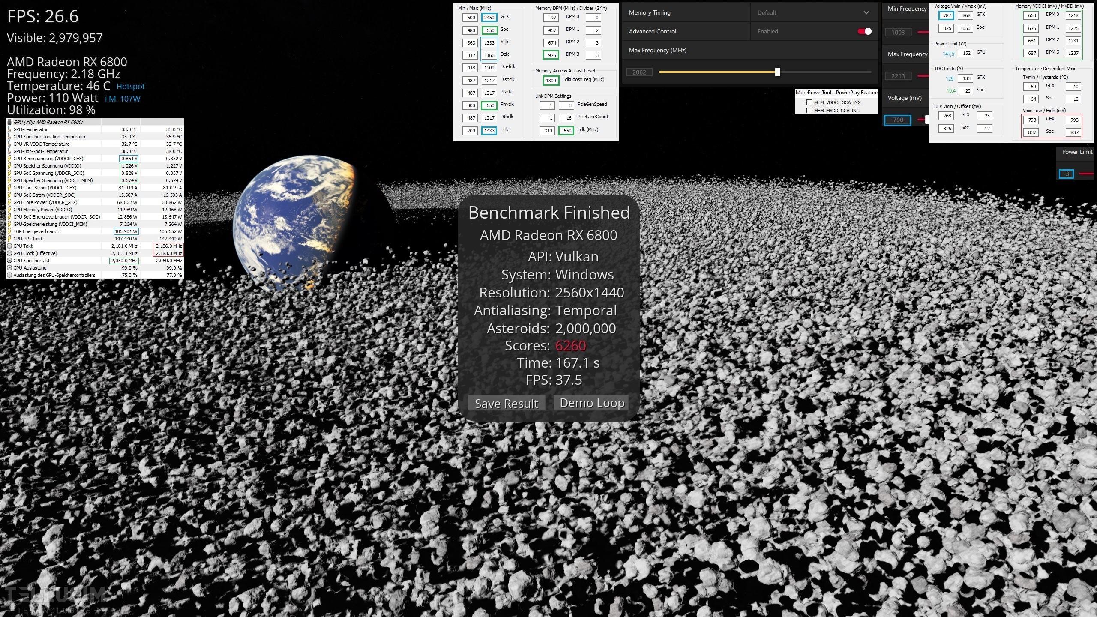Image resolution: width=1097 pixels, height=617 pixels.
Task: Click the Lclk max field
Action: pos(566,131)
